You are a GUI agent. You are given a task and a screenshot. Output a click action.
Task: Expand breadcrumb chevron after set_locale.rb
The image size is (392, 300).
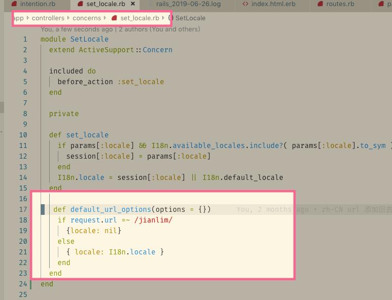163,18
